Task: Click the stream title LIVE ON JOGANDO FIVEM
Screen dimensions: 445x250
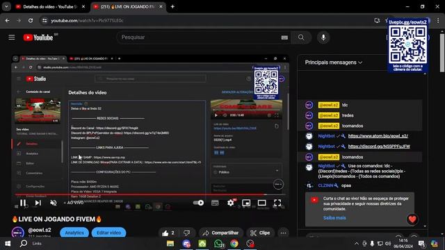Action: coord(57,219)
